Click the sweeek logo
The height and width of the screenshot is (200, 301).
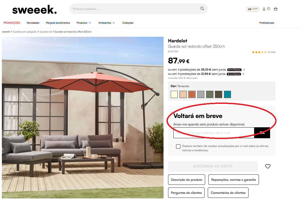(x=35, y=10)
